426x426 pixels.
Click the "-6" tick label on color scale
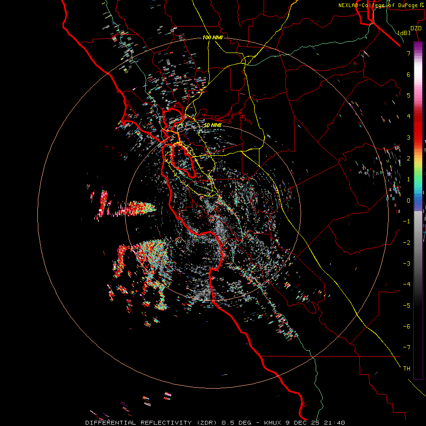[407, 327]
